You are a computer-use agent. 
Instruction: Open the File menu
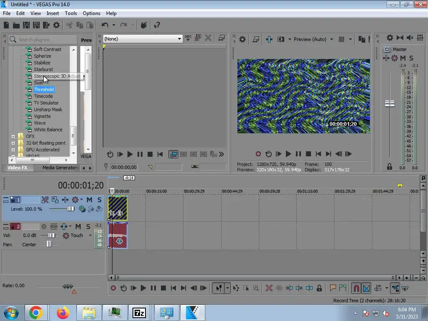(x=7, y=13)
